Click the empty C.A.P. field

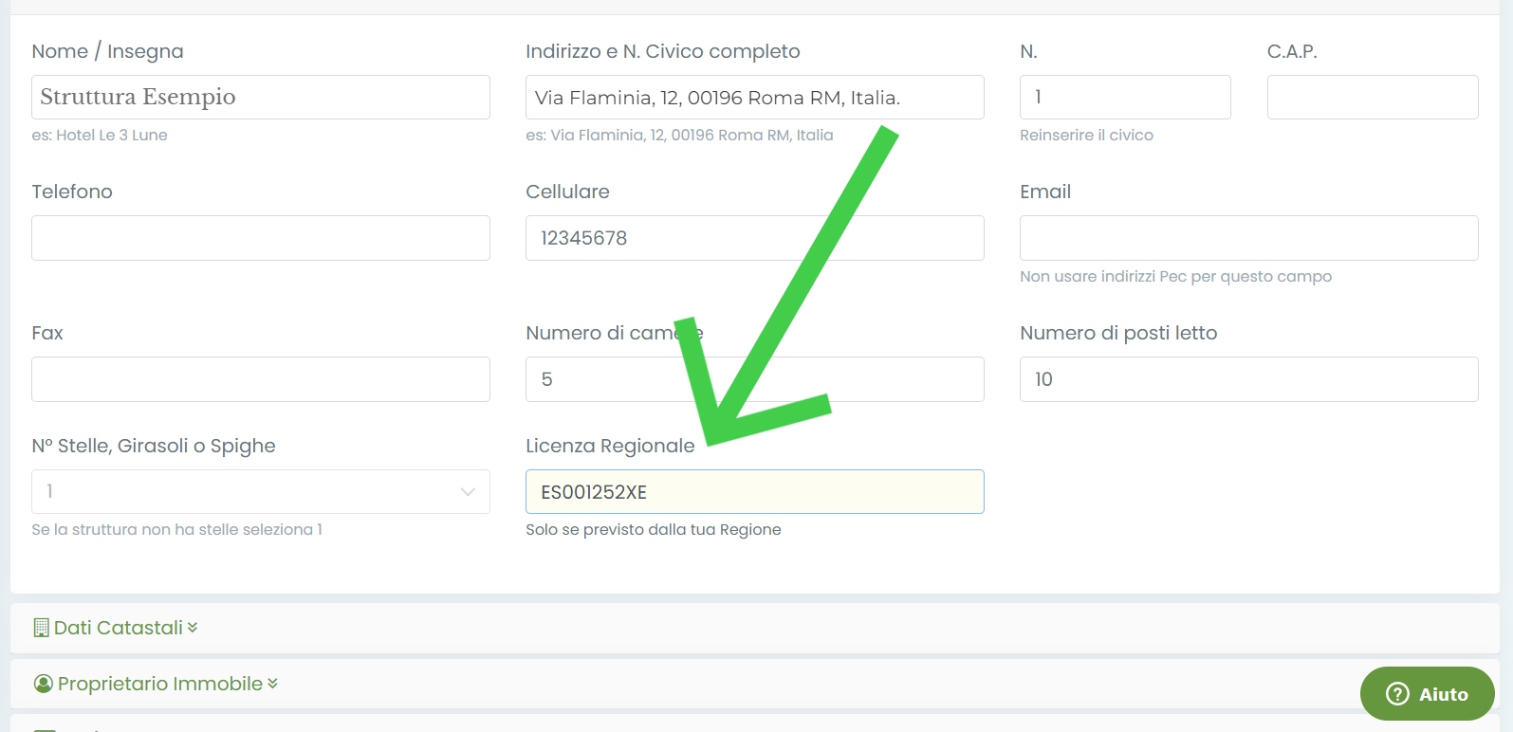coord(1372,97)
